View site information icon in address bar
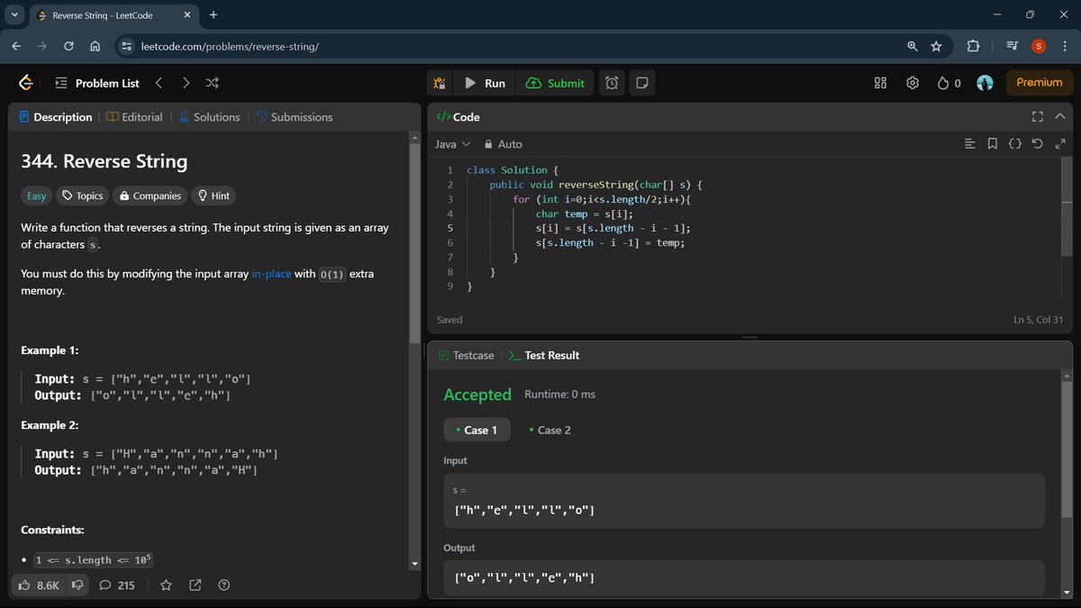 click(126, 46)
